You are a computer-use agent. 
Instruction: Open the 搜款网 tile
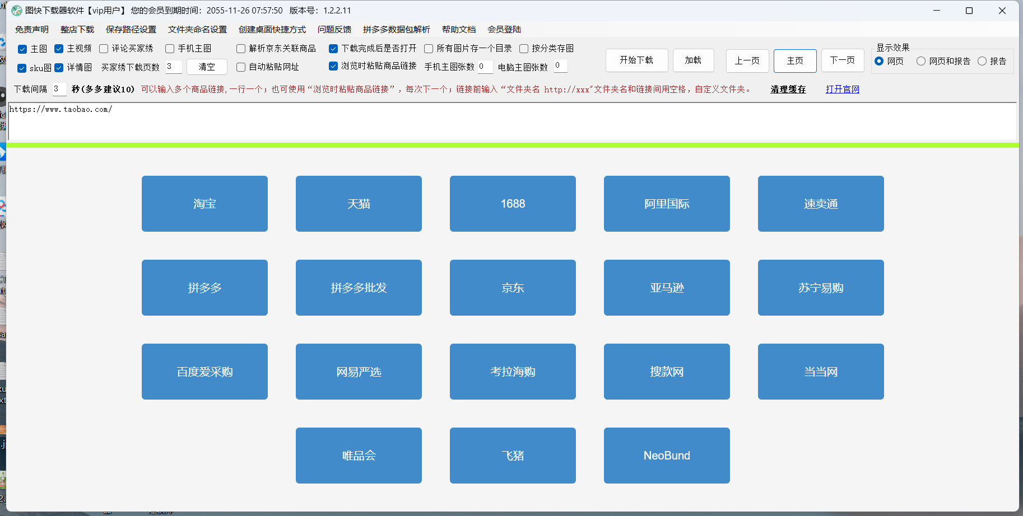(x=667, y=372)
